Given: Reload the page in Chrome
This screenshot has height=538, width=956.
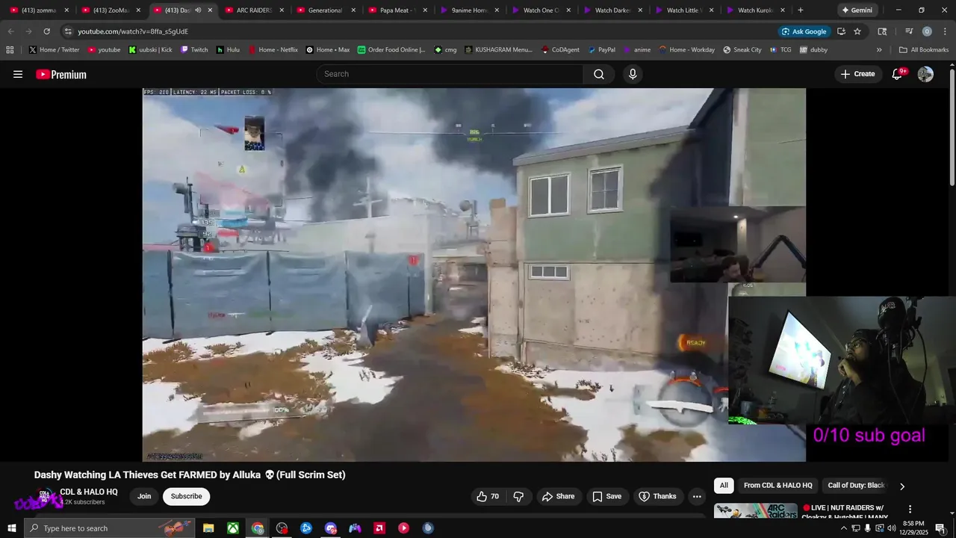Looking at the screenshot, I should coord(46,31).
